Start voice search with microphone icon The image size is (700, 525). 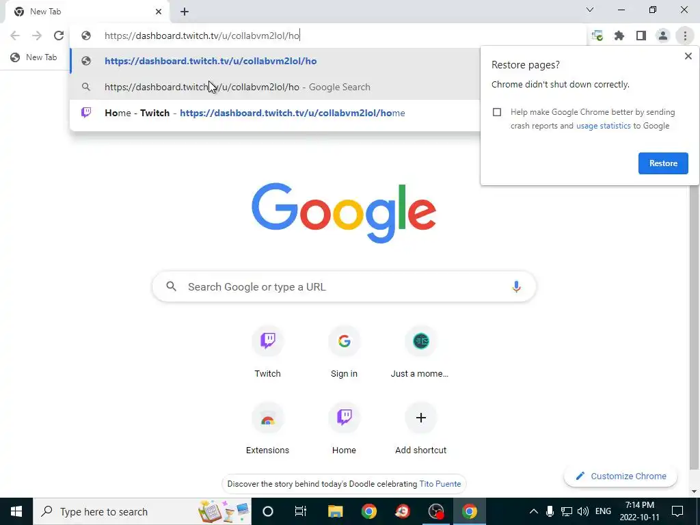[516, 286]
